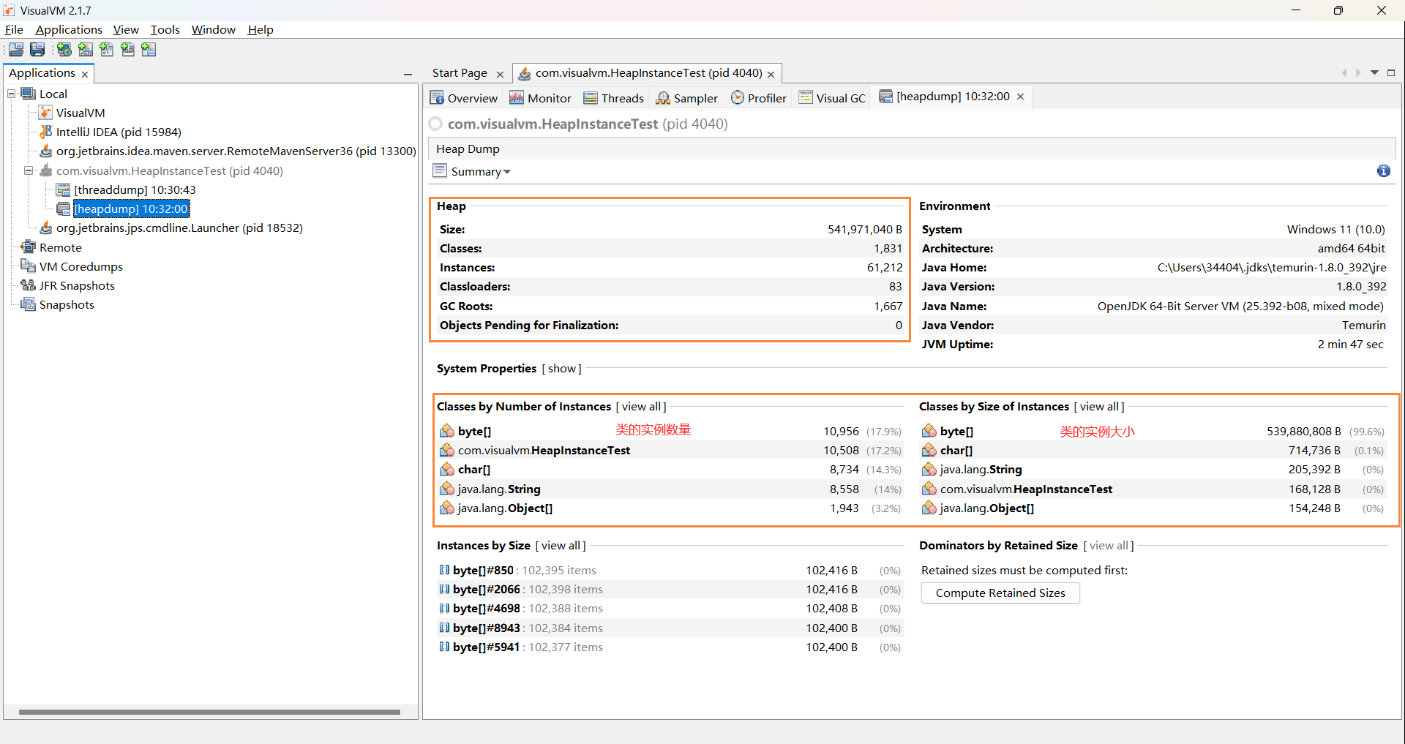Open the Tools menu
This screenshot has height=744, width=1405.
click(165, 29)
